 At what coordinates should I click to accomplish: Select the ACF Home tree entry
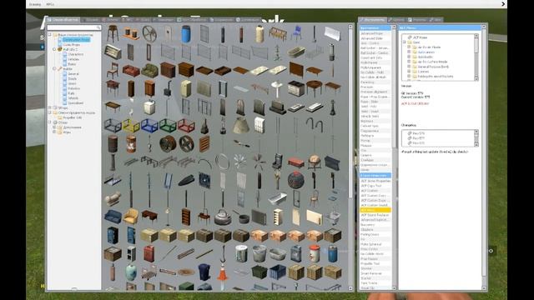pyautogui.click(x=420, y=37)
